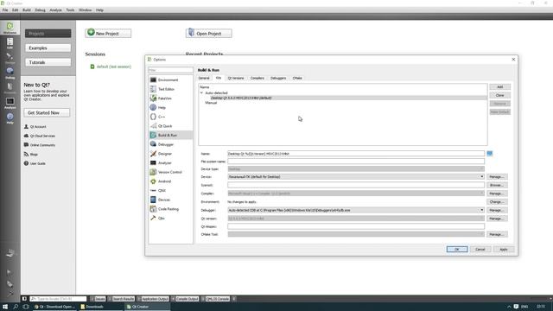
Task: Select Qt Quick options category
Action: point(171,126)
